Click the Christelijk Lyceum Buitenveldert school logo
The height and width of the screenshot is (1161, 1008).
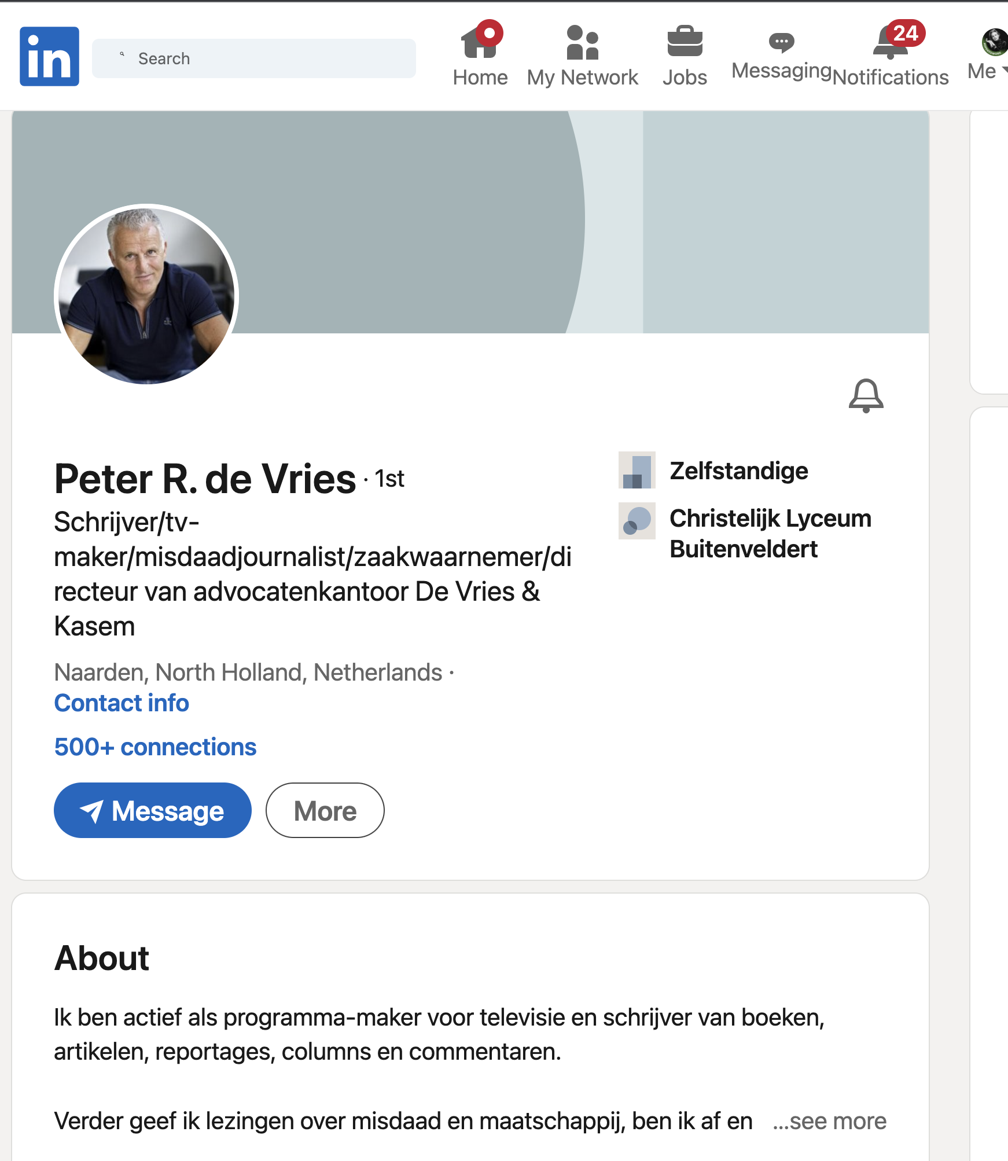point(637,521)
